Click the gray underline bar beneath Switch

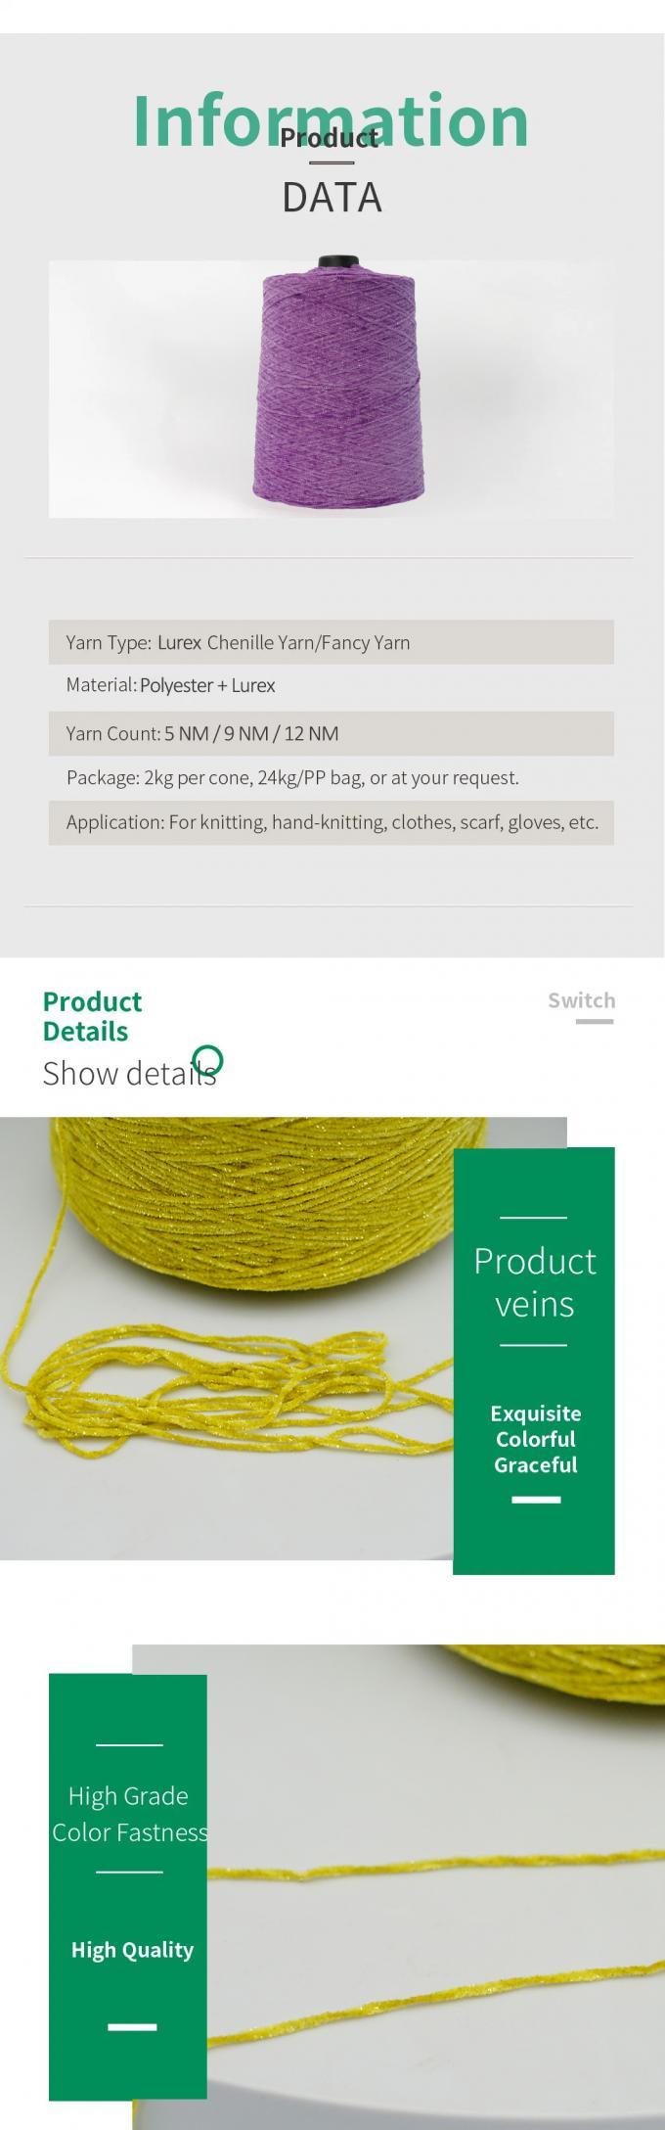coord(595,1021)
